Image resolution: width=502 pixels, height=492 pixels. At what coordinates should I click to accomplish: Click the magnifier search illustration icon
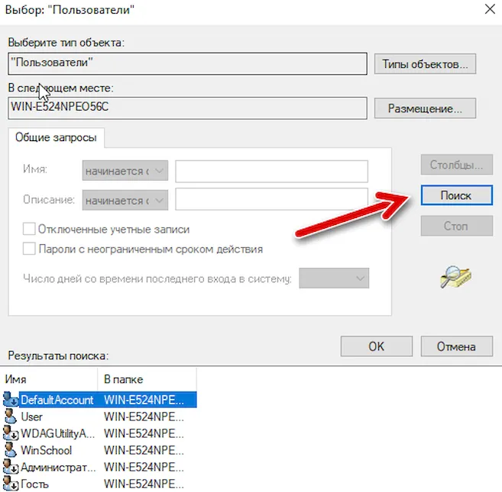coord(455,277)
